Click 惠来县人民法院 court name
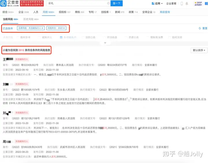 coord(65,65)
